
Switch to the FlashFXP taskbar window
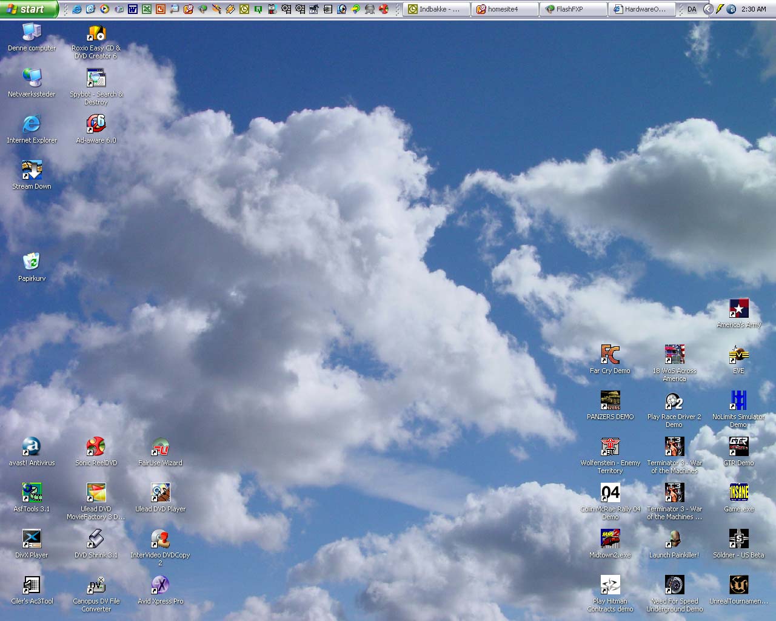[574, 9]
